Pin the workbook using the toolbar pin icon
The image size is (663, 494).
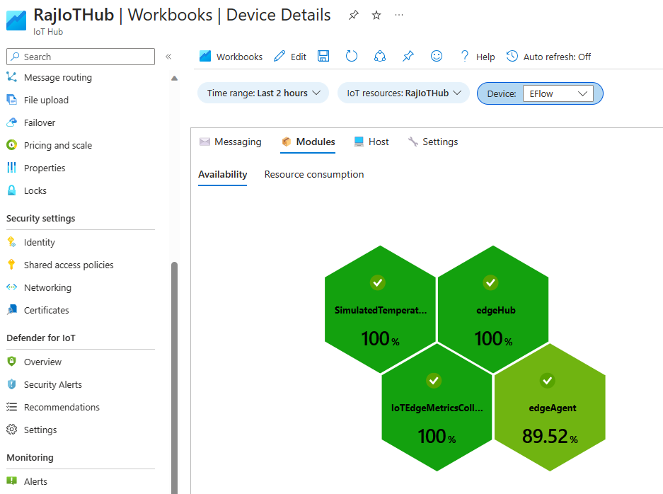tap(408, 56)
